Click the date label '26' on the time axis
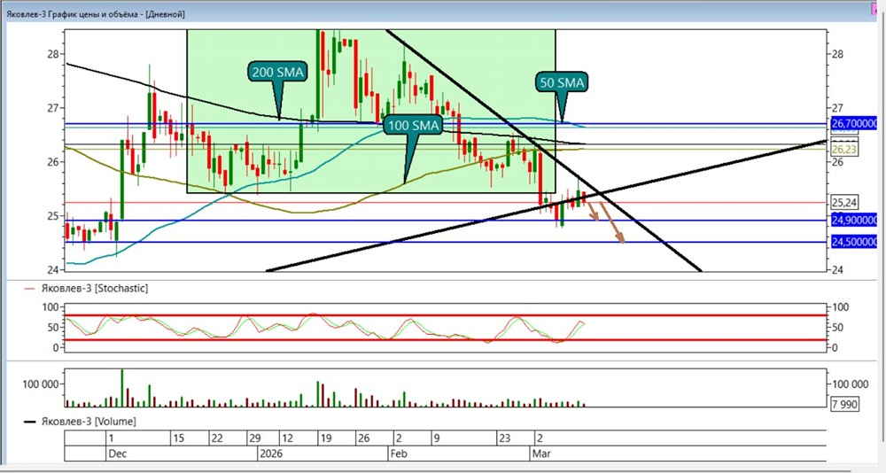Screen dimensions: 886x473 [x=363, y=438]
